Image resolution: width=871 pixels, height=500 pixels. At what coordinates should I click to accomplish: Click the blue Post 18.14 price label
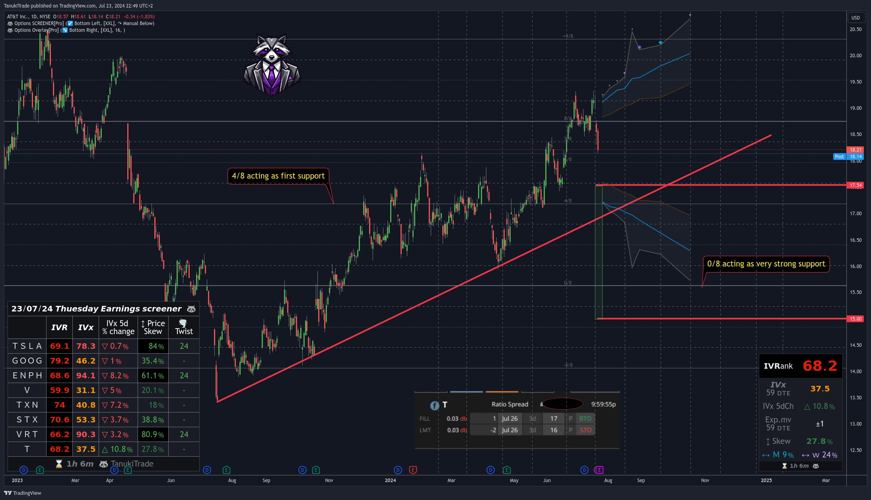(849, 157)
